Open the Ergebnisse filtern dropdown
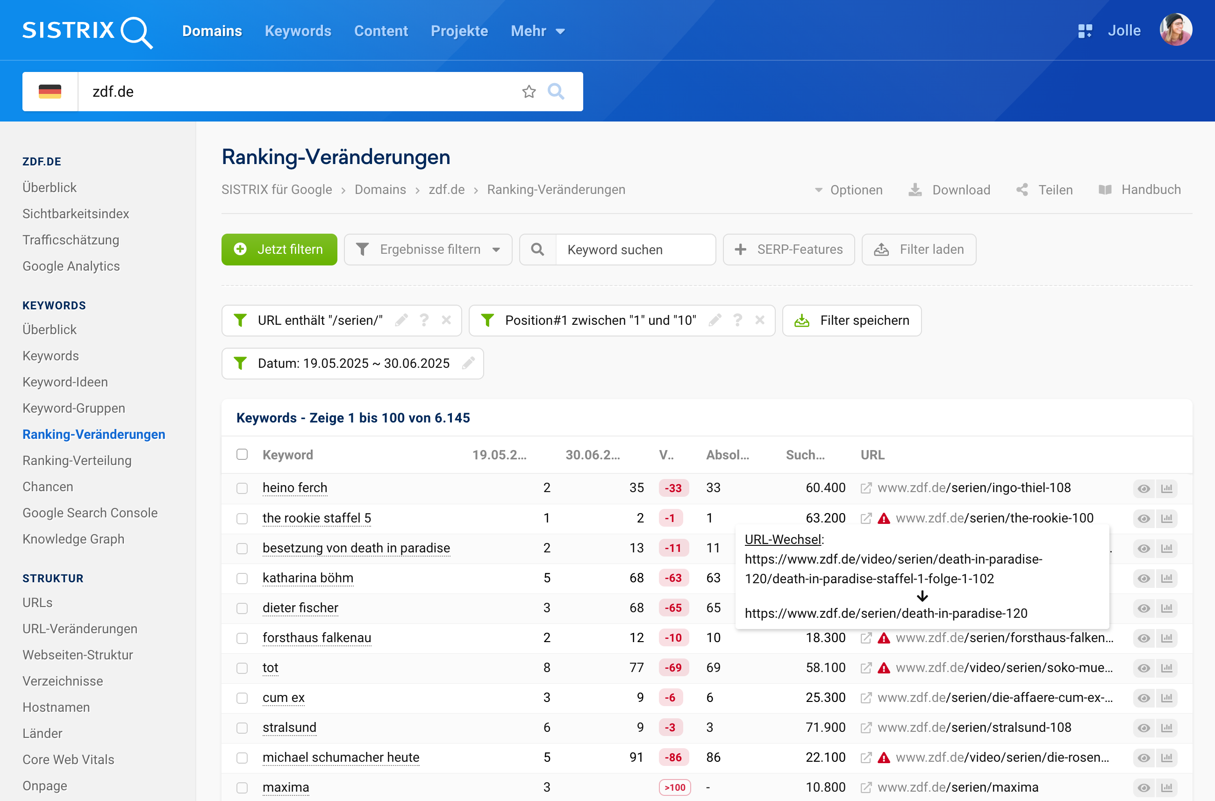Image resolution: width=1215 pixels, height=801 pixels. click(428, 249)
